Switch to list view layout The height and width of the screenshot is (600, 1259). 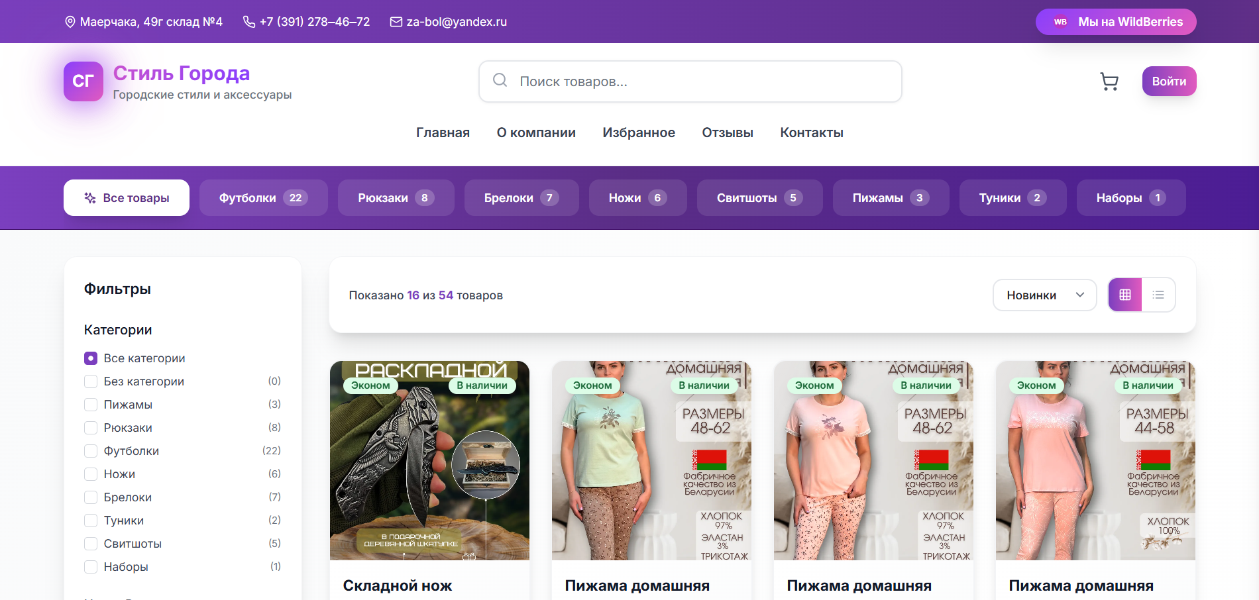(x=1158, y=295)
